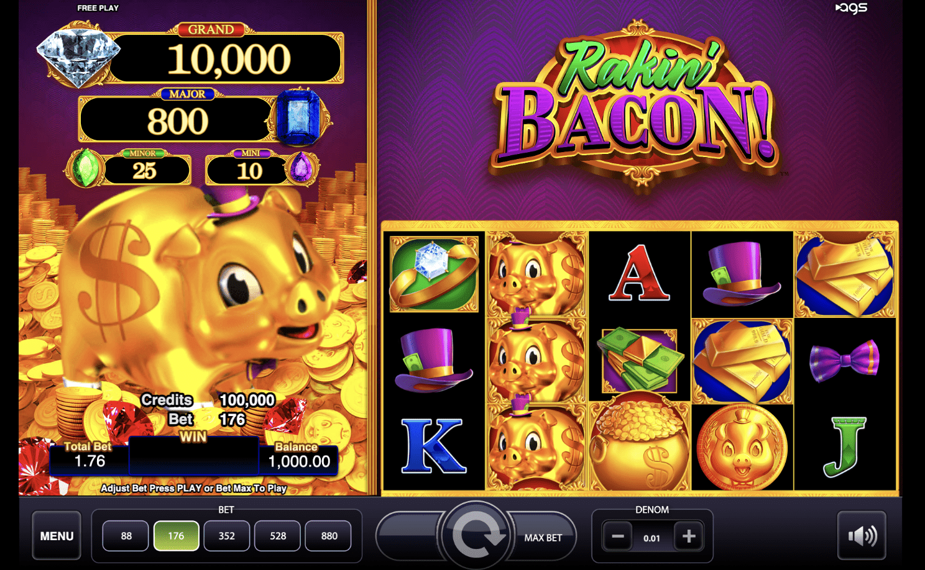Click the purple bow tie symbol
Image resolution: width=925 pixels, height=570 pixels.
[x=844, y=361]
